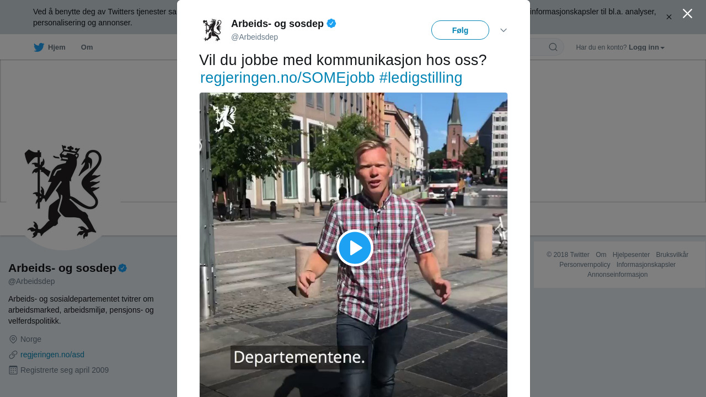Play the tweet video
This screenshot has width=706, height=397.
tap(355, 248)
